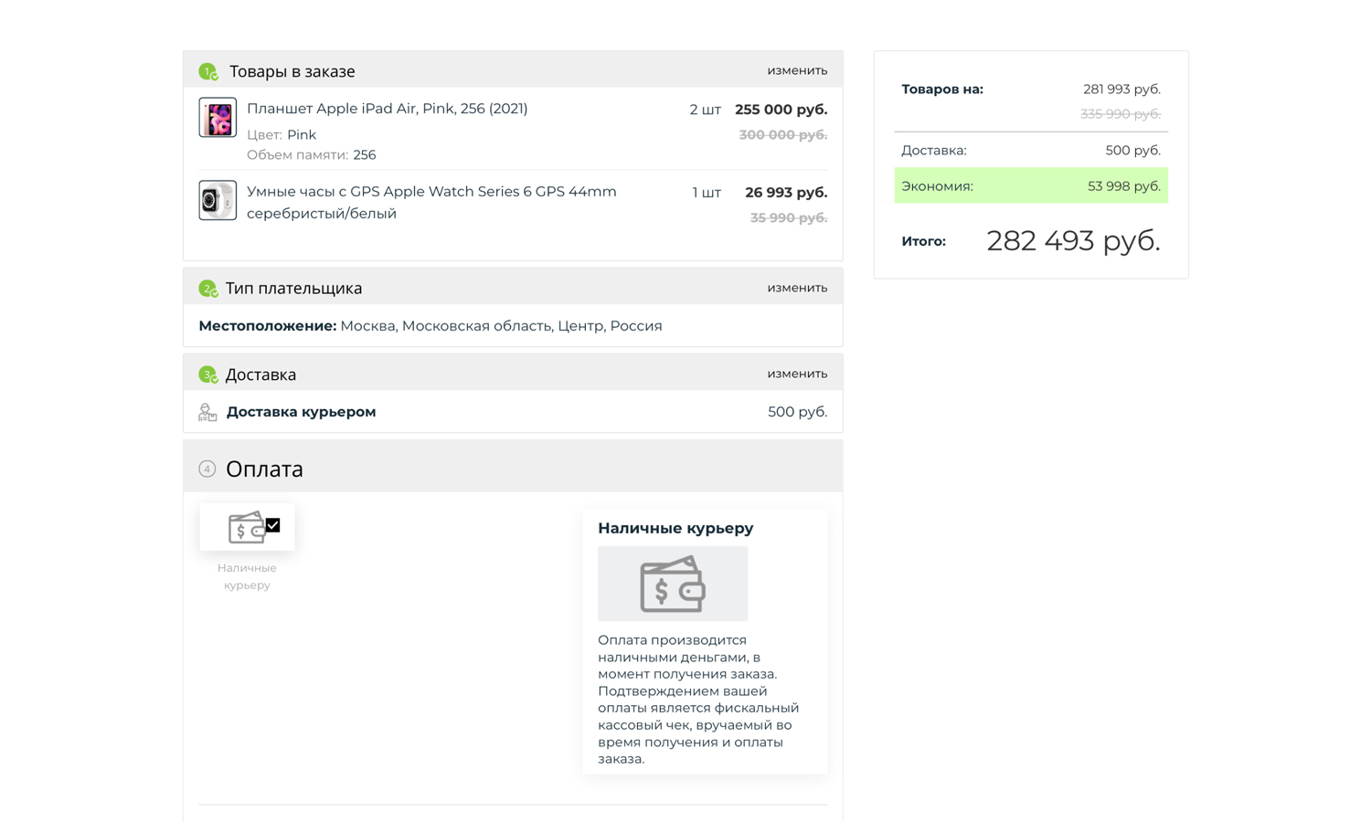Click изменить in Товары в заказе section
The width and height of the screenshot is (1371, 822).
(x=797, y=70)
